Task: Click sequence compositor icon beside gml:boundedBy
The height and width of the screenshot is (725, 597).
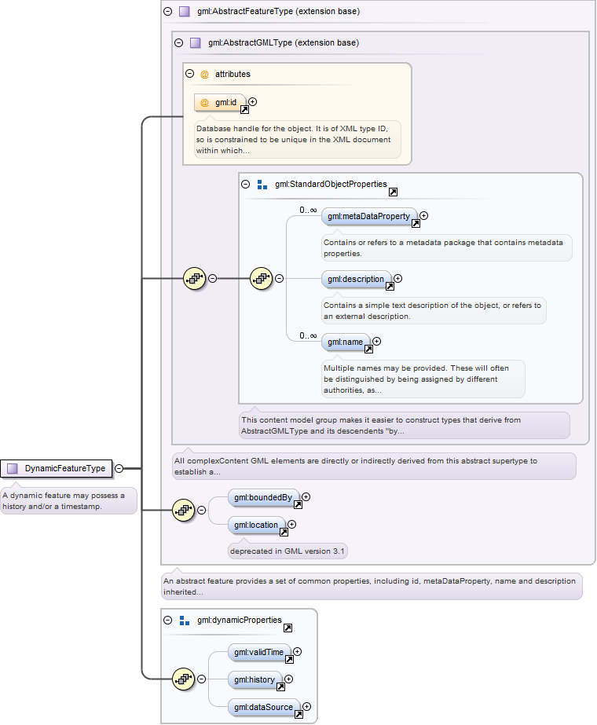Action: pyautogui.click(x=184, y=510)
